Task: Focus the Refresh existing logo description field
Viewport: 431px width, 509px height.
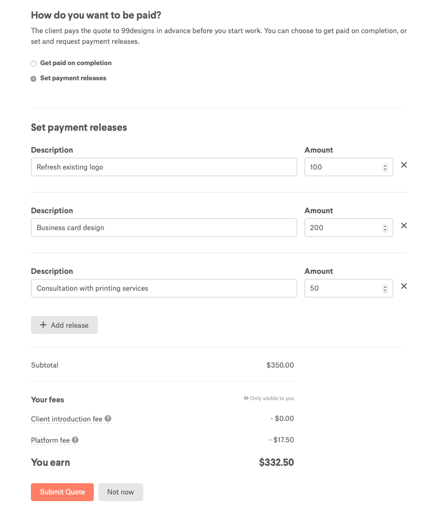Action: [164, 167]
